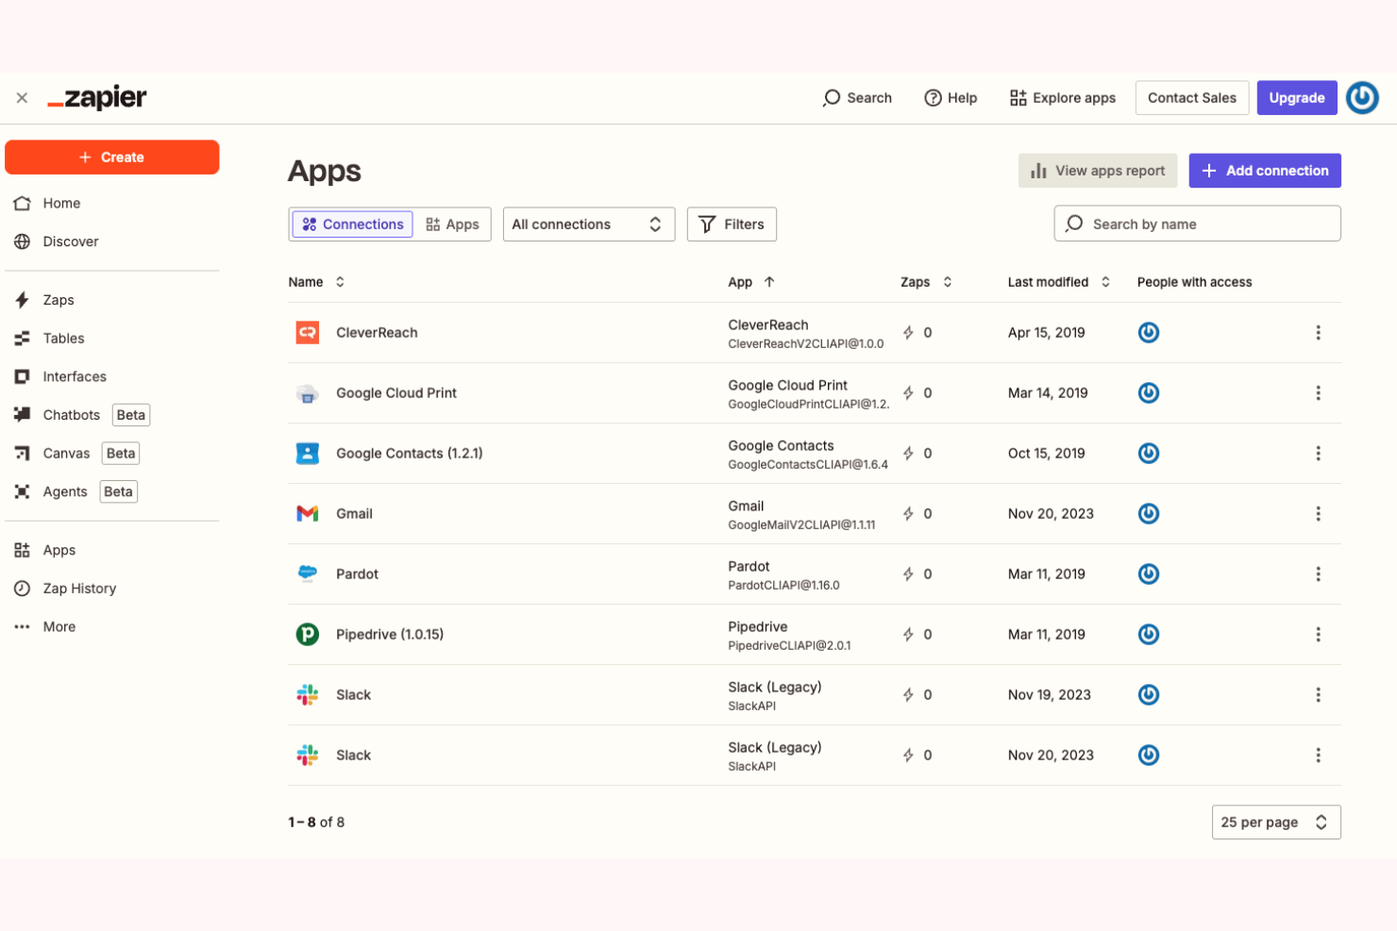Screen dimensions: 1397x931
Task: Sort the table by App column
Action: point(751,282)
